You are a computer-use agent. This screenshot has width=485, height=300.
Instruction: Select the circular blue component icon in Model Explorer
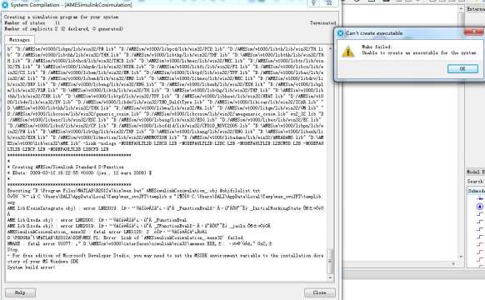(x=480, y=207)
